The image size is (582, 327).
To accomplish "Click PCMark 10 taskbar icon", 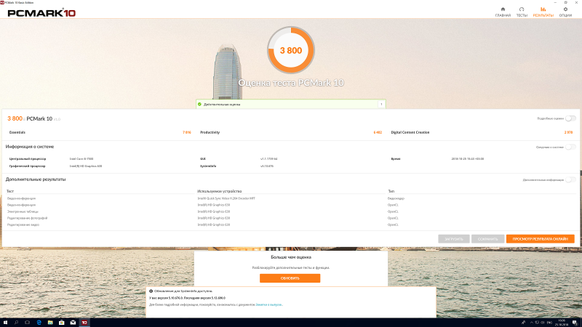I will pyautogui.click(x=84, y=323).
